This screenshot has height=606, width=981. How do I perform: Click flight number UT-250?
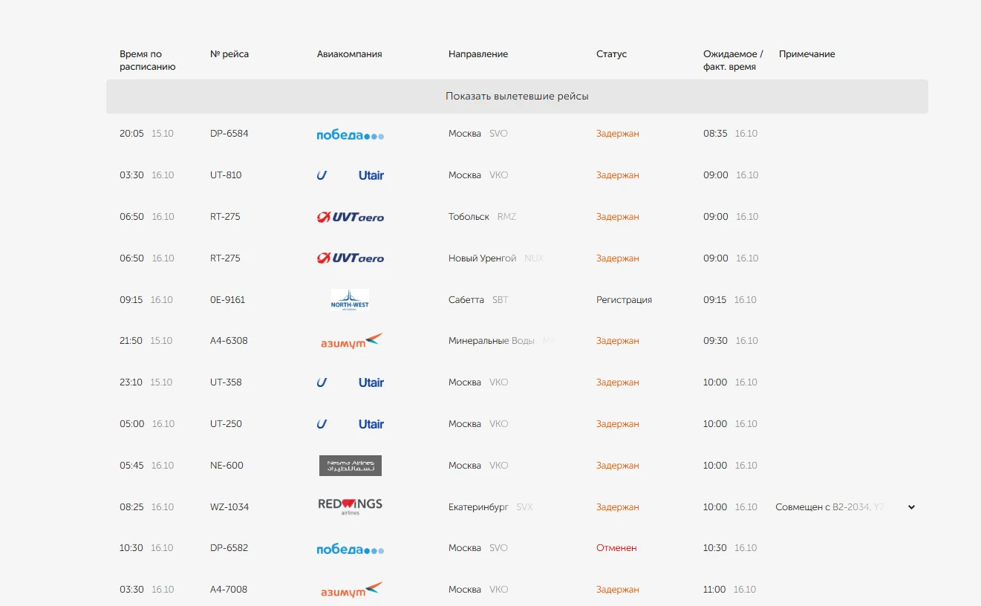pos(226,424)
